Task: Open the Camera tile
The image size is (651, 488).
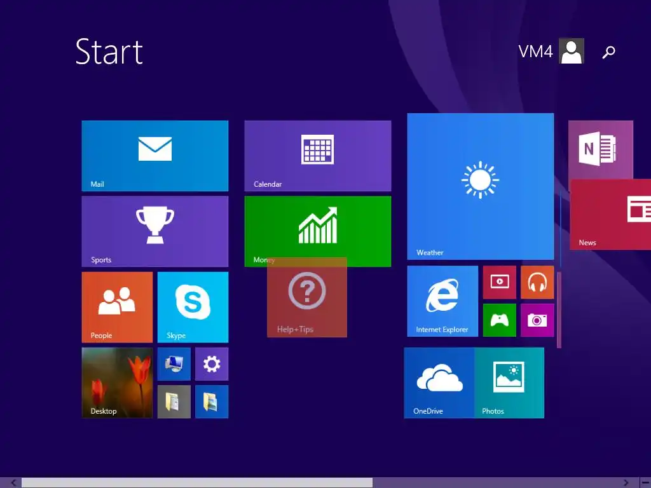Action: pyautogui.click(x=537, y=320)
